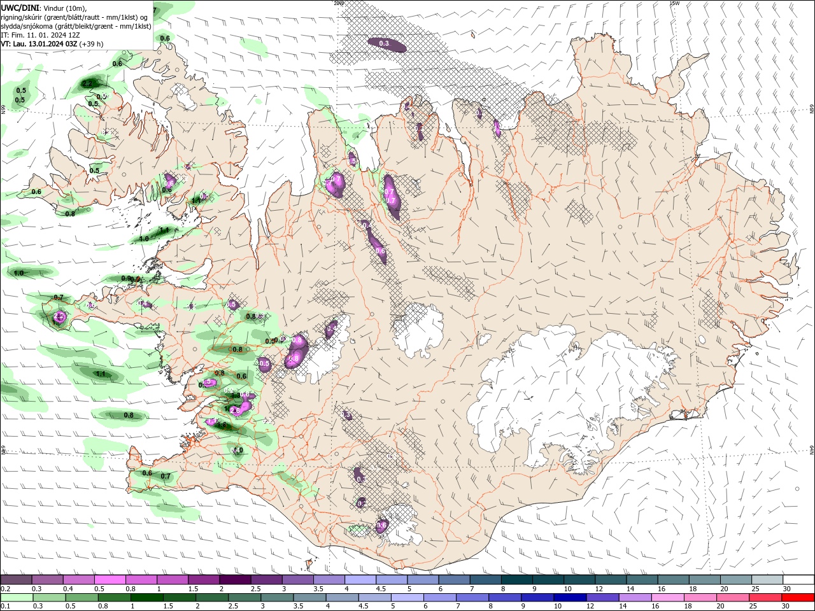
Task: Pick the snow scale swatch between 4 and 4.5
Action: (x=360, y=580)
